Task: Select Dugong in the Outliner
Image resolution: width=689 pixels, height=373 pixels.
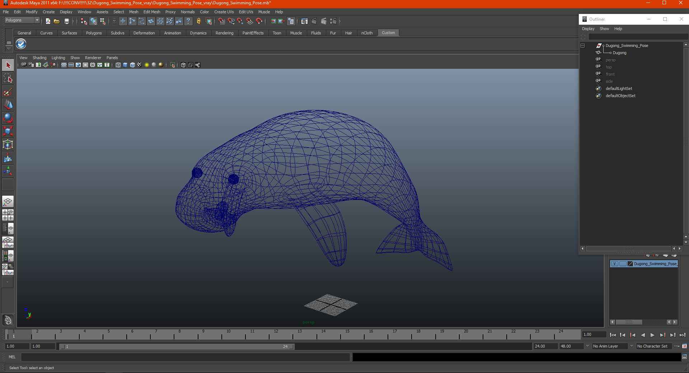Action: [x=619, y=53]
